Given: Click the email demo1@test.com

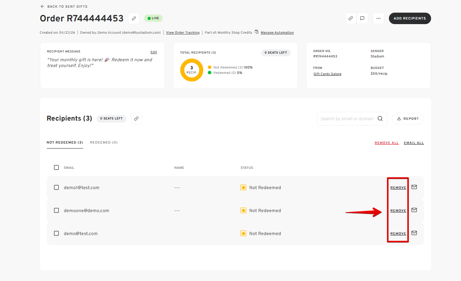Looking at the screenshot, I should click(82, 188).
